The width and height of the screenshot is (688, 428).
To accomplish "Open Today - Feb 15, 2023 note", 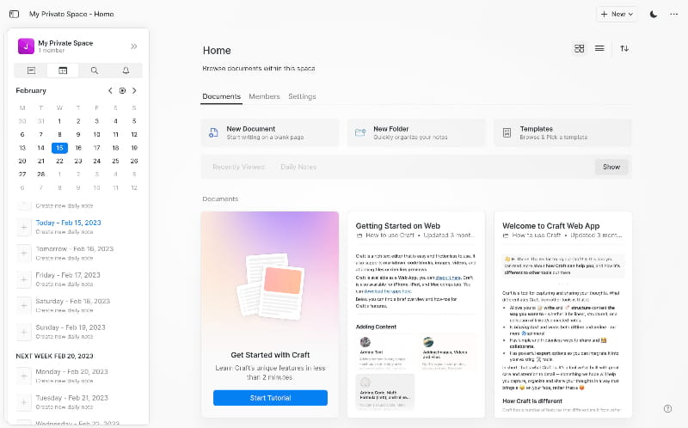I will pyautogui.click(x=68, y=223).
